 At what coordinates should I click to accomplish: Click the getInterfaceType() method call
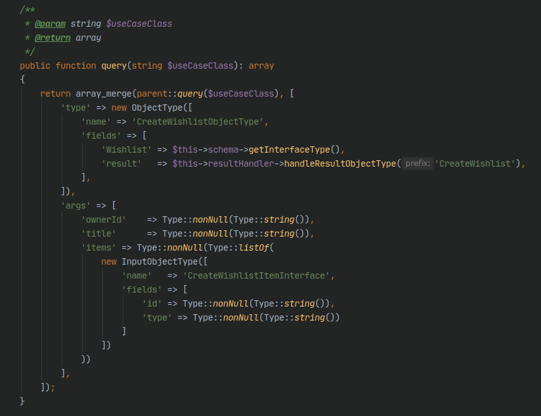[294, 150]
